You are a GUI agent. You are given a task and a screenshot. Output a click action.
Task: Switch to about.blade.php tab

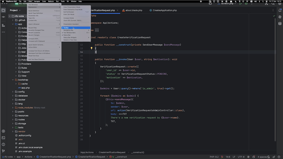click(132, 10)
